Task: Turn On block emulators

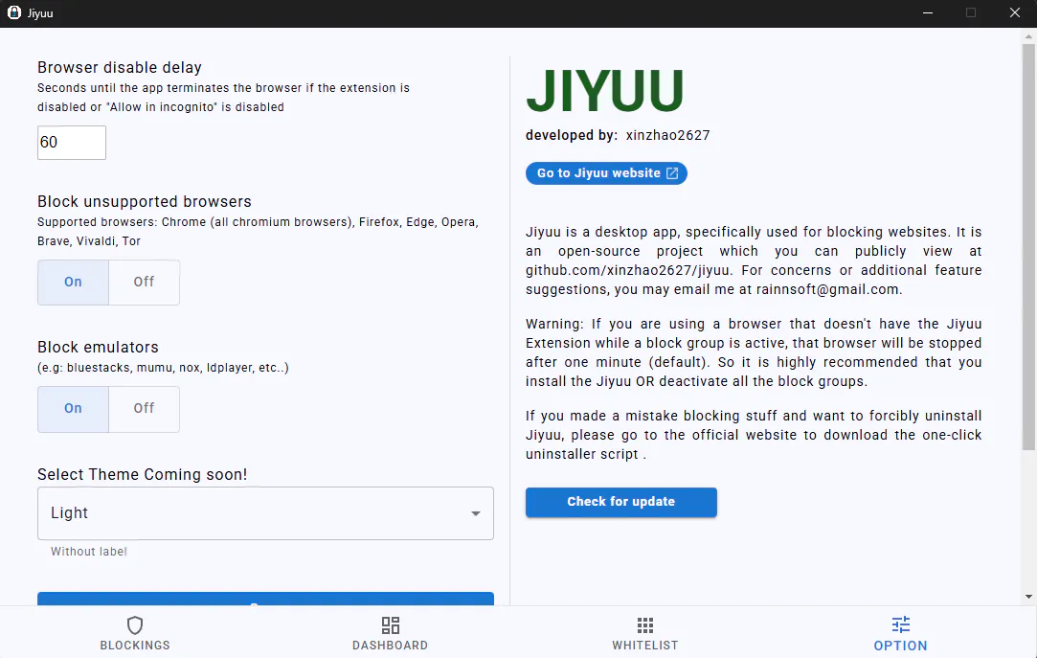Action: [x=73, y=409]
